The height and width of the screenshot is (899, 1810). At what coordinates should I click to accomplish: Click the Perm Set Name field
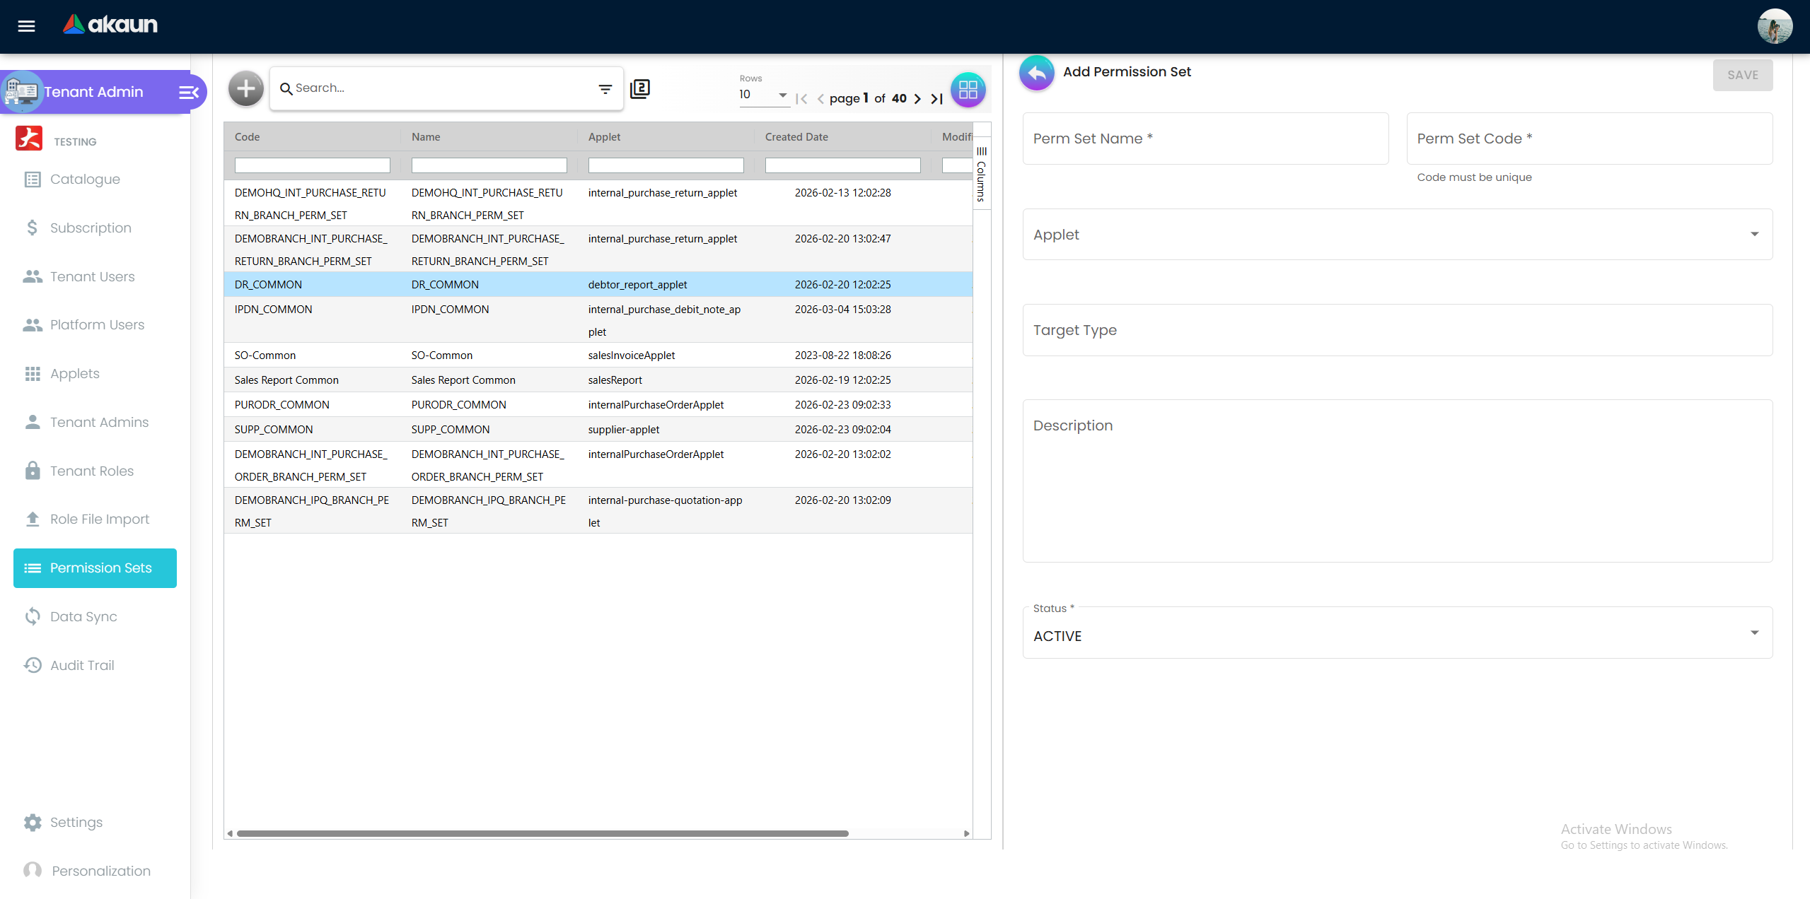pyautogui.click(x=1205, y=139)
